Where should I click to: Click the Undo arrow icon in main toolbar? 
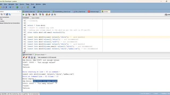[x=10, y=7]
